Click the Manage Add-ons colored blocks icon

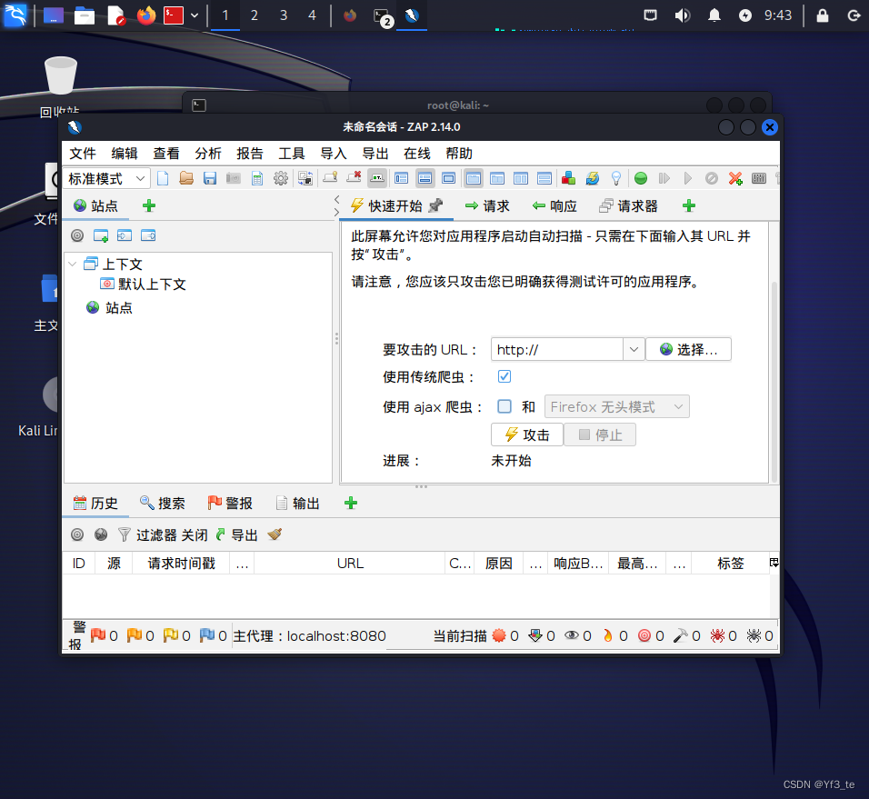pyautogui.click(x=569, y=178)
